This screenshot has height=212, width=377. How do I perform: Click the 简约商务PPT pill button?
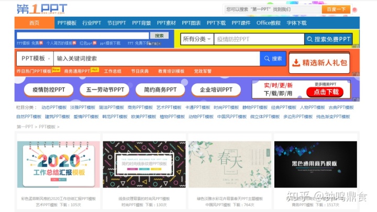click(160, 90)
